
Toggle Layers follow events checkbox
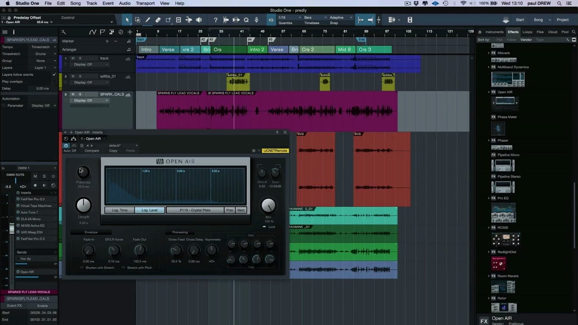tap(54, 74)
